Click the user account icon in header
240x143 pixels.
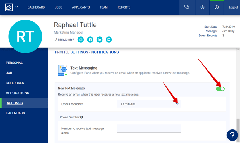coord(216,7)
